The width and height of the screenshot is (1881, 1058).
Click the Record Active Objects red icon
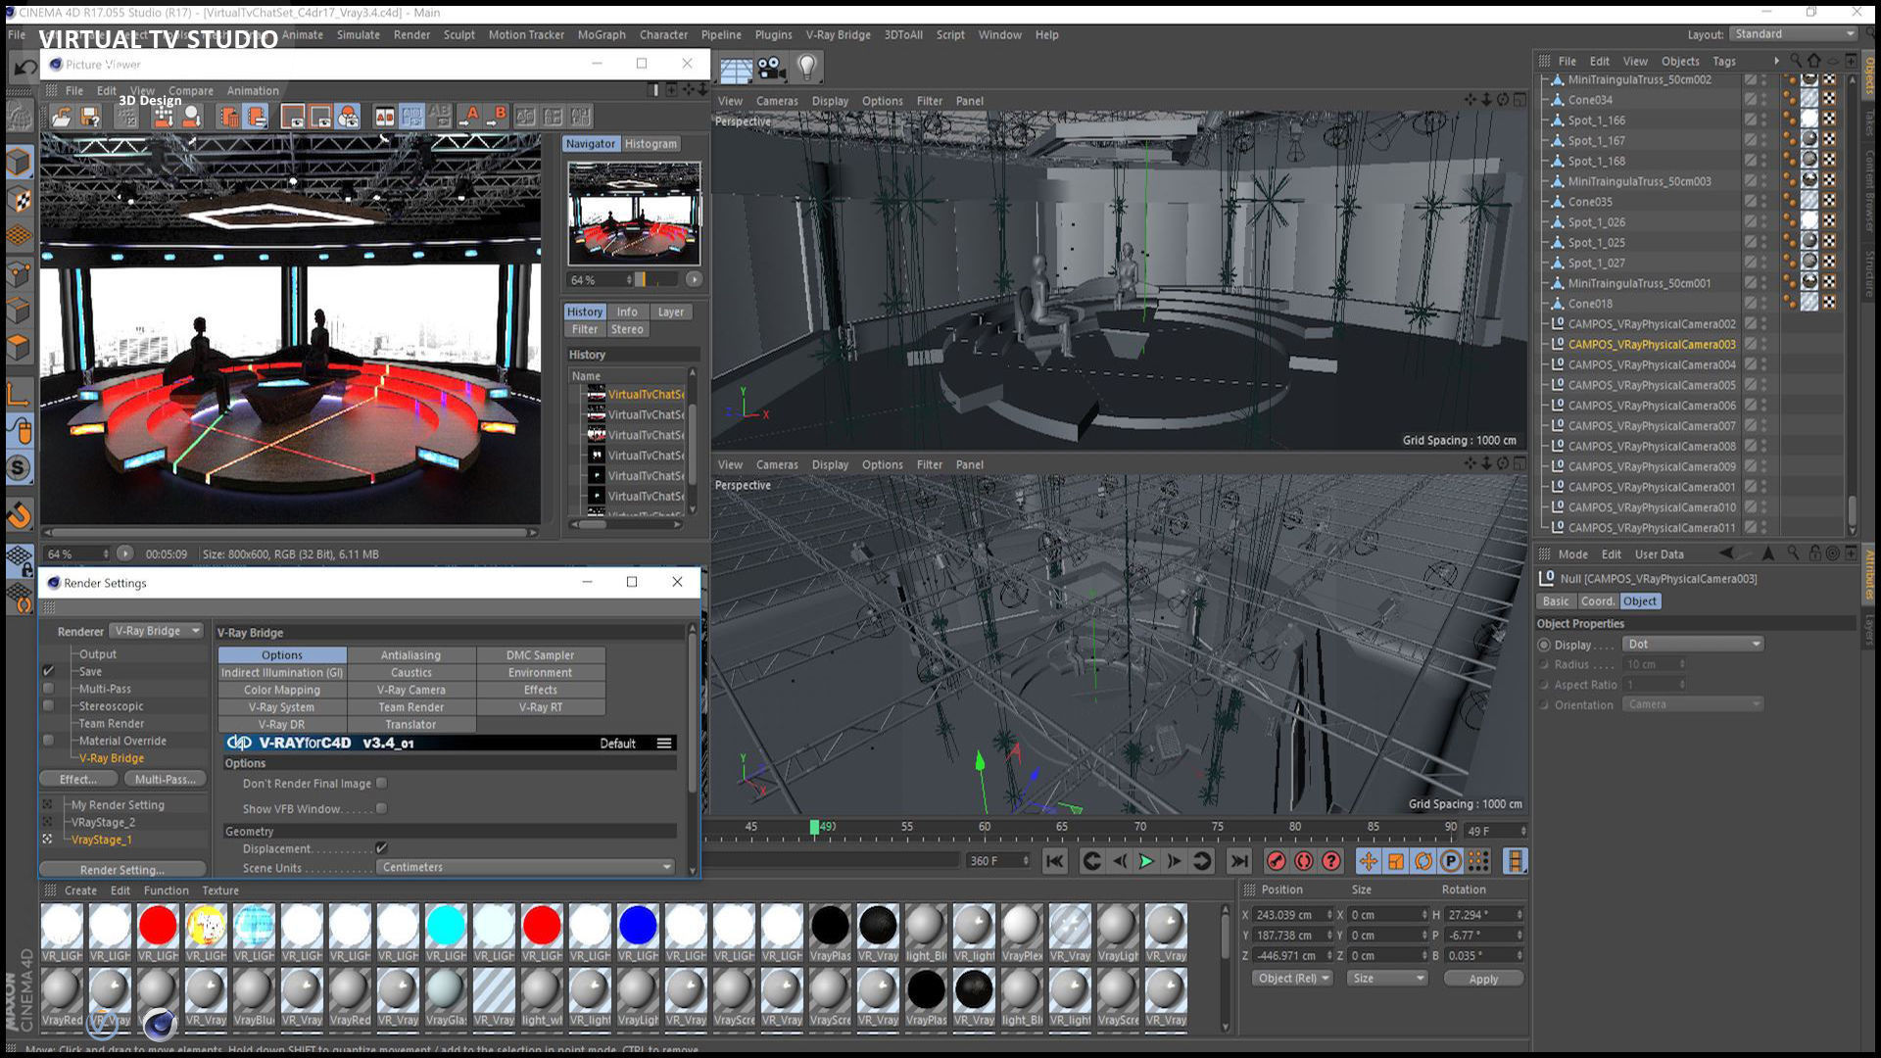point(1276,861)
